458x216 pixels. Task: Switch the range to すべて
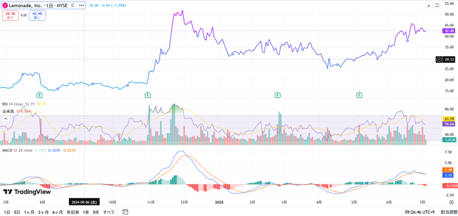click(109, 212)
